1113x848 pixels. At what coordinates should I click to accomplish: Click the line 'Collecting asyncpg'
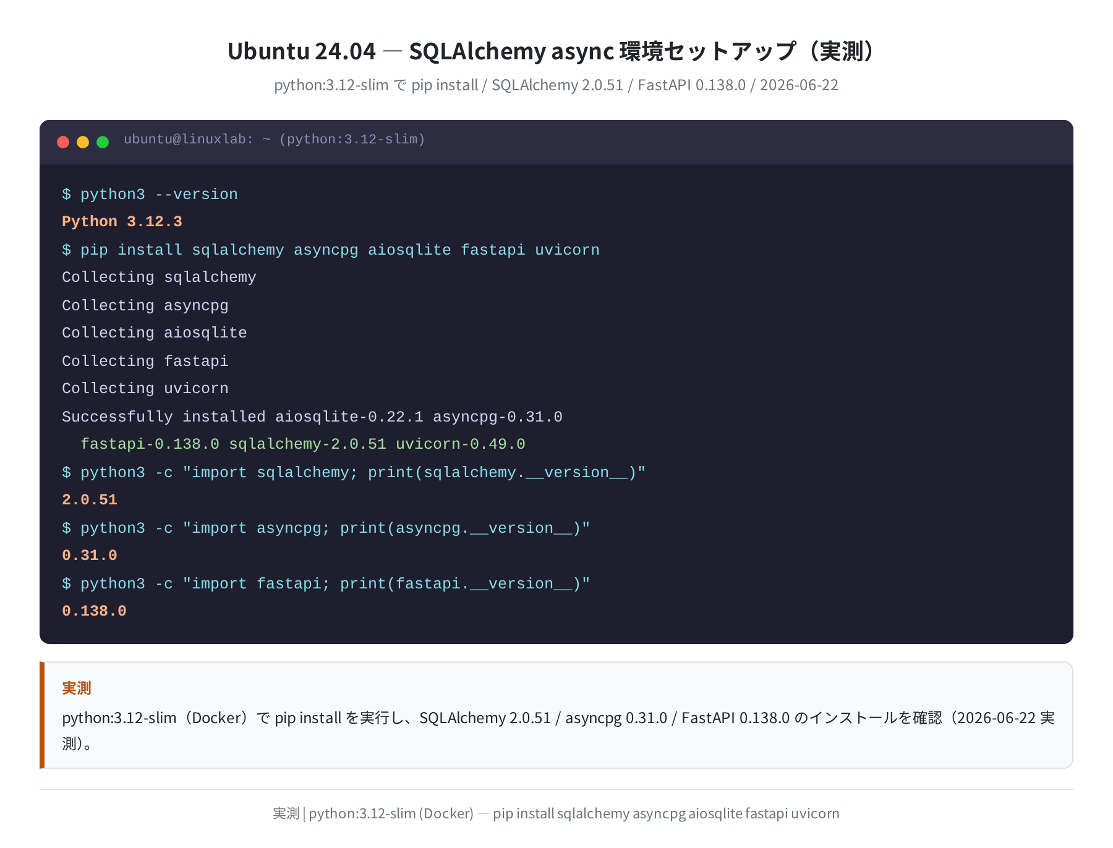tap(145, 305)
